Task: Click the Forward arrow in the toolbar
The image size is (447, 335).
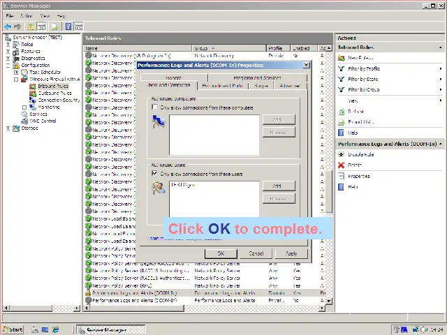Action: (17, 27)
